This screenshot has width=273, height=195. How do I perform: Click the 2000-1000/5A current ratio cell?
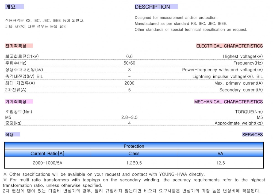[x=48, y=163]
